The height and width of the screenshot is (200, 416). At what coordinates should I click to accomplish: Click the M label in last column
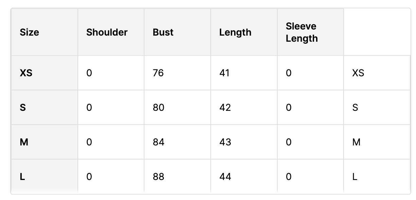[356, 142]
